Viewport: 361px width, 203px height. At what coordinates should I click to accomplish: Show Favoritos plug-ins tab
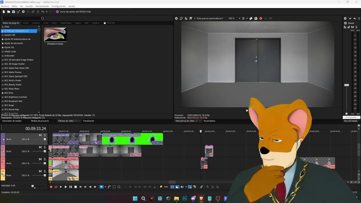point(109,23)
